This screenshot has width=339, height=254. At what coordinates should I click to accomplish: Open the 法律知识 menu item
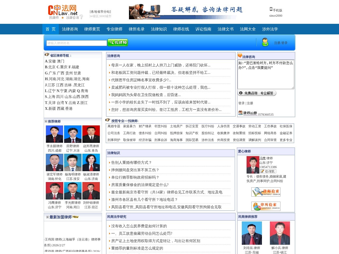click(x=159, y=29)
